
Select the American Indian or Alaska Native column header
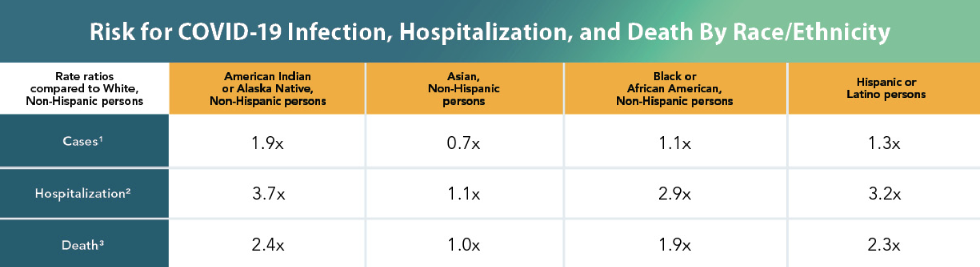click(268, 89)
